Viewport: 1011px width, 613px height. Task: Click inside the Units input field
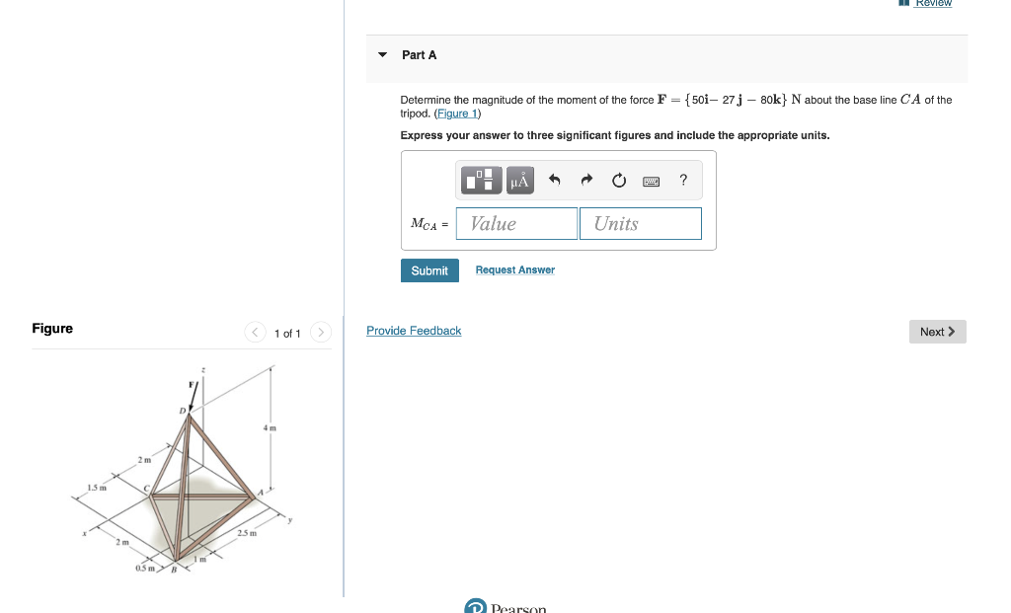640,223
